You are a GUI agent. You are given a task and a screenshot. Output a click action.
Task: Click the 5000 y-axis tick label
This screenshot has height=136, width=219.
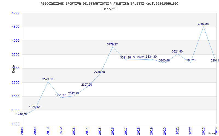pyautogui.click(x=16, y=13)
